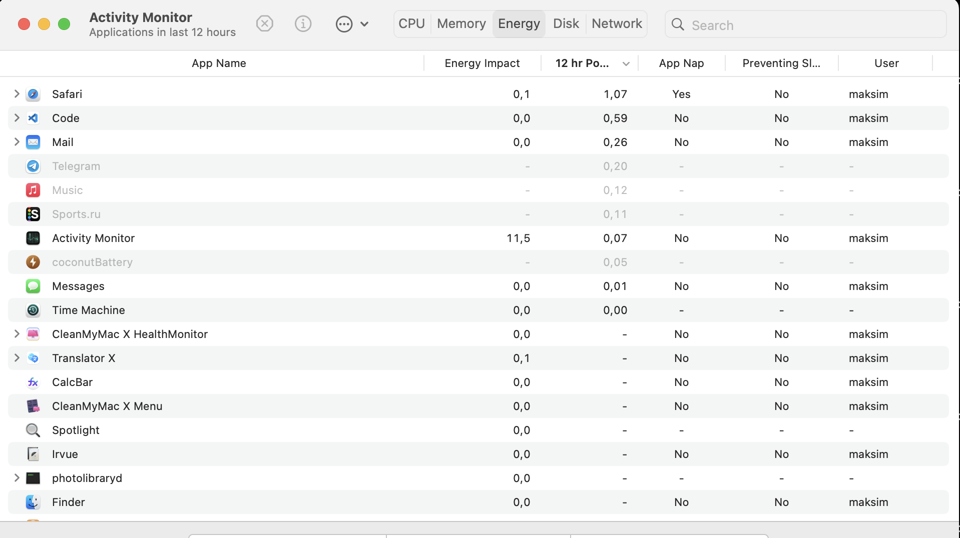Select the Telegram row name
The height and width of the screenshot is (538, 960).
click(x=76, y=166)
